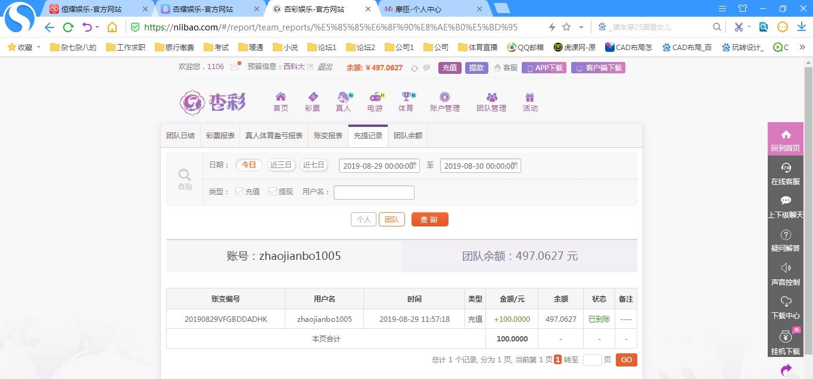Toggle the 充值 type checkbox
The image size is (813, 379).
(239, 191)
